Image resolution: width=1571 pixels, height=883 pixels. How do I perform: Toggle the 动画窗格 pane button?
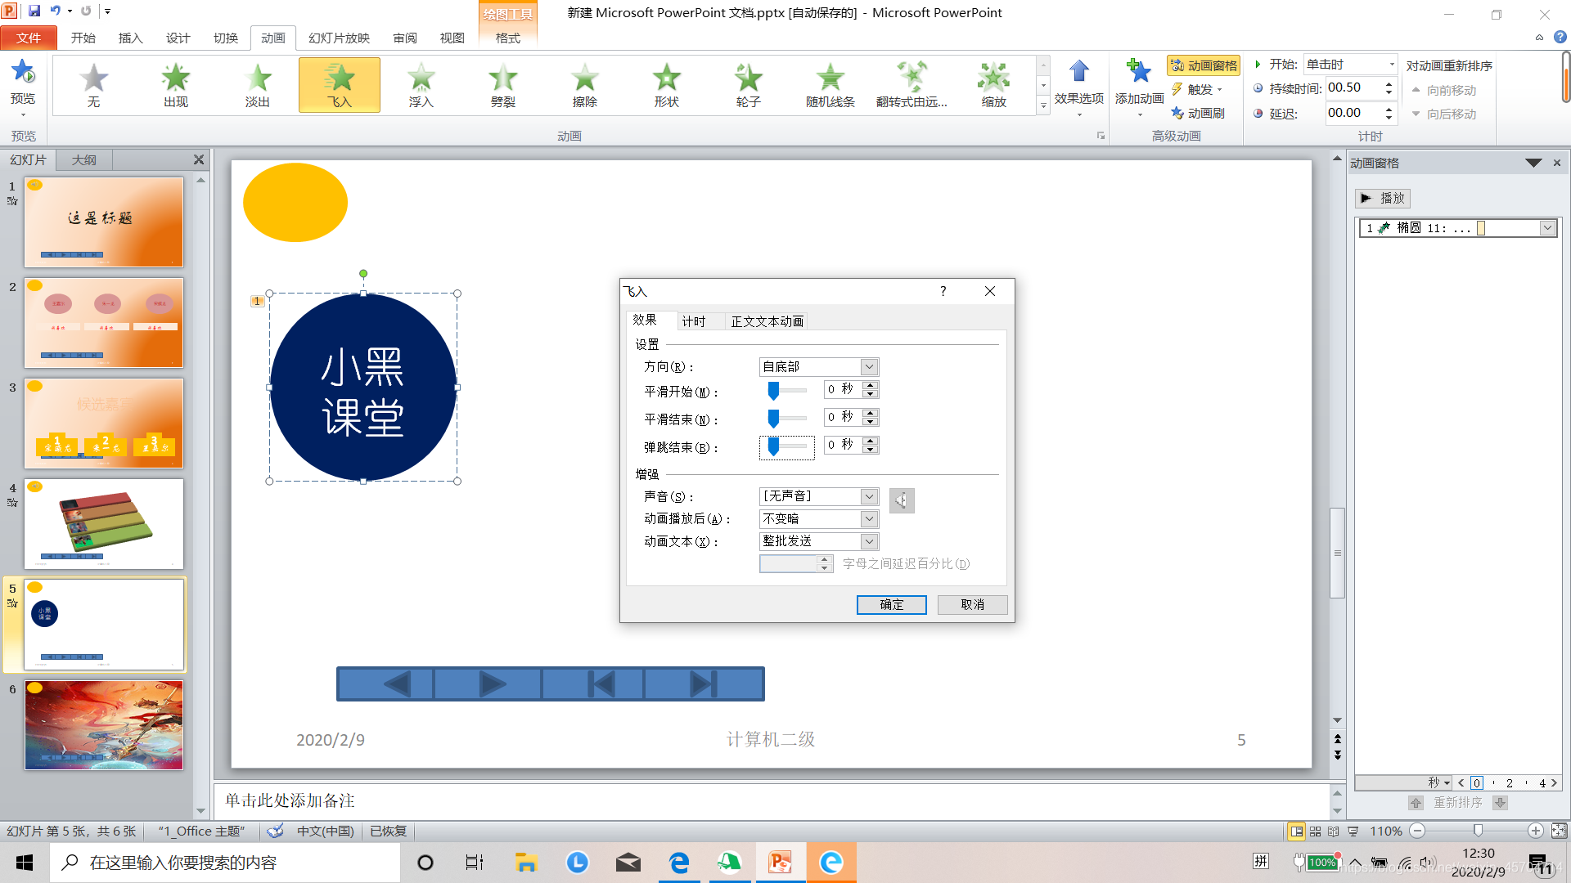(1203, 65)
